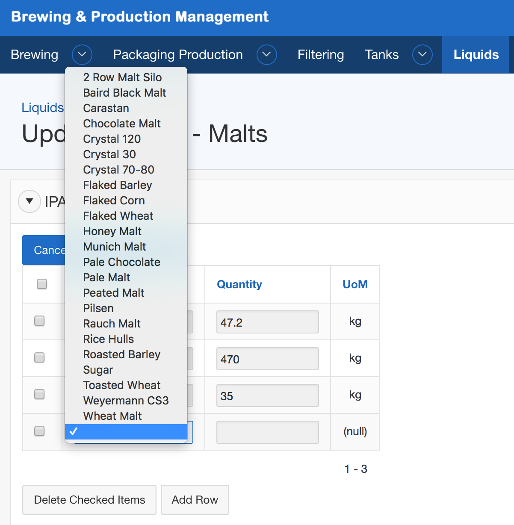The height and width of the screenshot is (525, 514).
Task: Expand the Tanks menu chevron
Action: [422, 55]
